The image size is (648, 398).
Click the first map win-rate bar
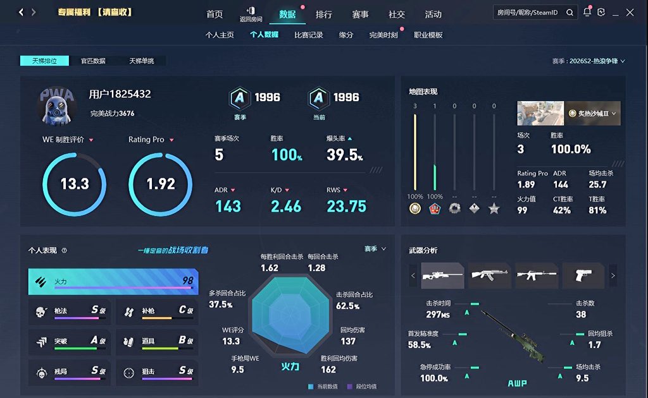coord(415,152)
